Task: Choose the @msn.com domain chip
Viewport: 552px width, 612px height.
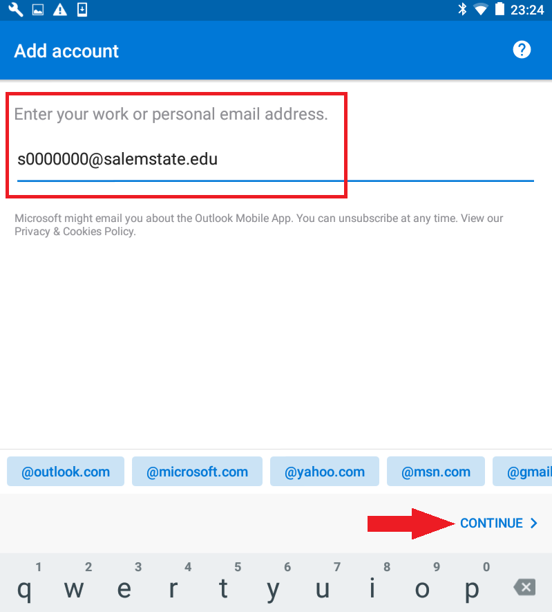Action: (436, 472)
